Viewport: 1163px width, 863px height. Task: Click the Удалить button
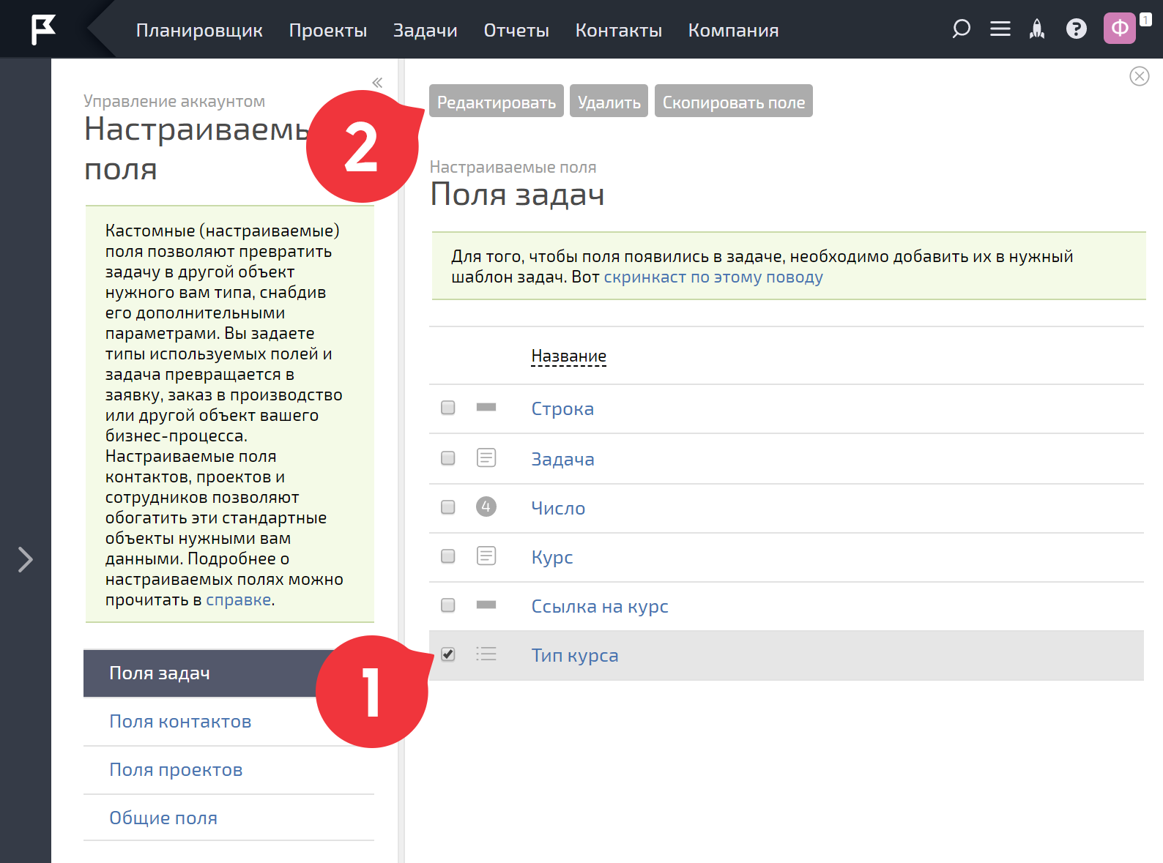coord(609,101)
